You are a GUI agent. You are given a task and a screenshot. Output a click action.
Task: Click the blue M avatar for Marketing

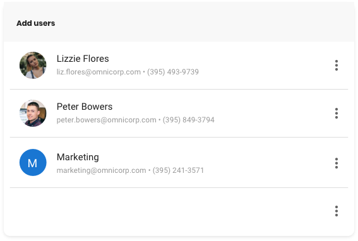click(x=33, y=163)
